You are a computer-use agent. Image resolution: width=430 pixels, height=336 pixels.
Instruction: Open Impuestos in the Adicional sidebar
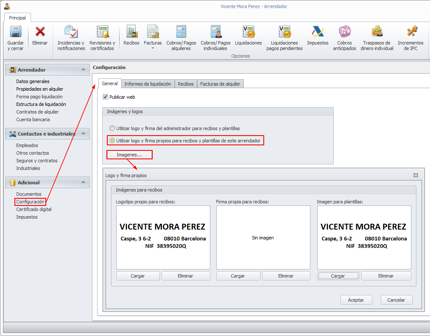click(x=27, y=217)
